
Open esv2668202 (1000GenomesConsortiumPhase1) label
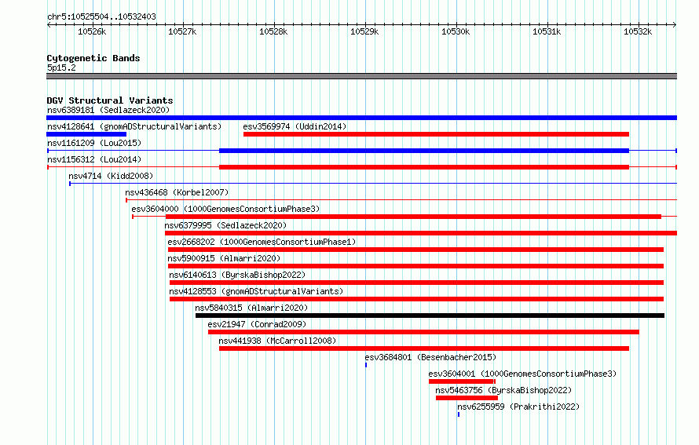262,242
